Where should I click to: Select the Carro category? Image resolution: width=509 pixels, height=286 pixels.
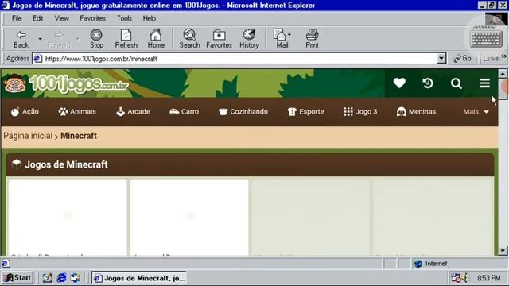184,111
